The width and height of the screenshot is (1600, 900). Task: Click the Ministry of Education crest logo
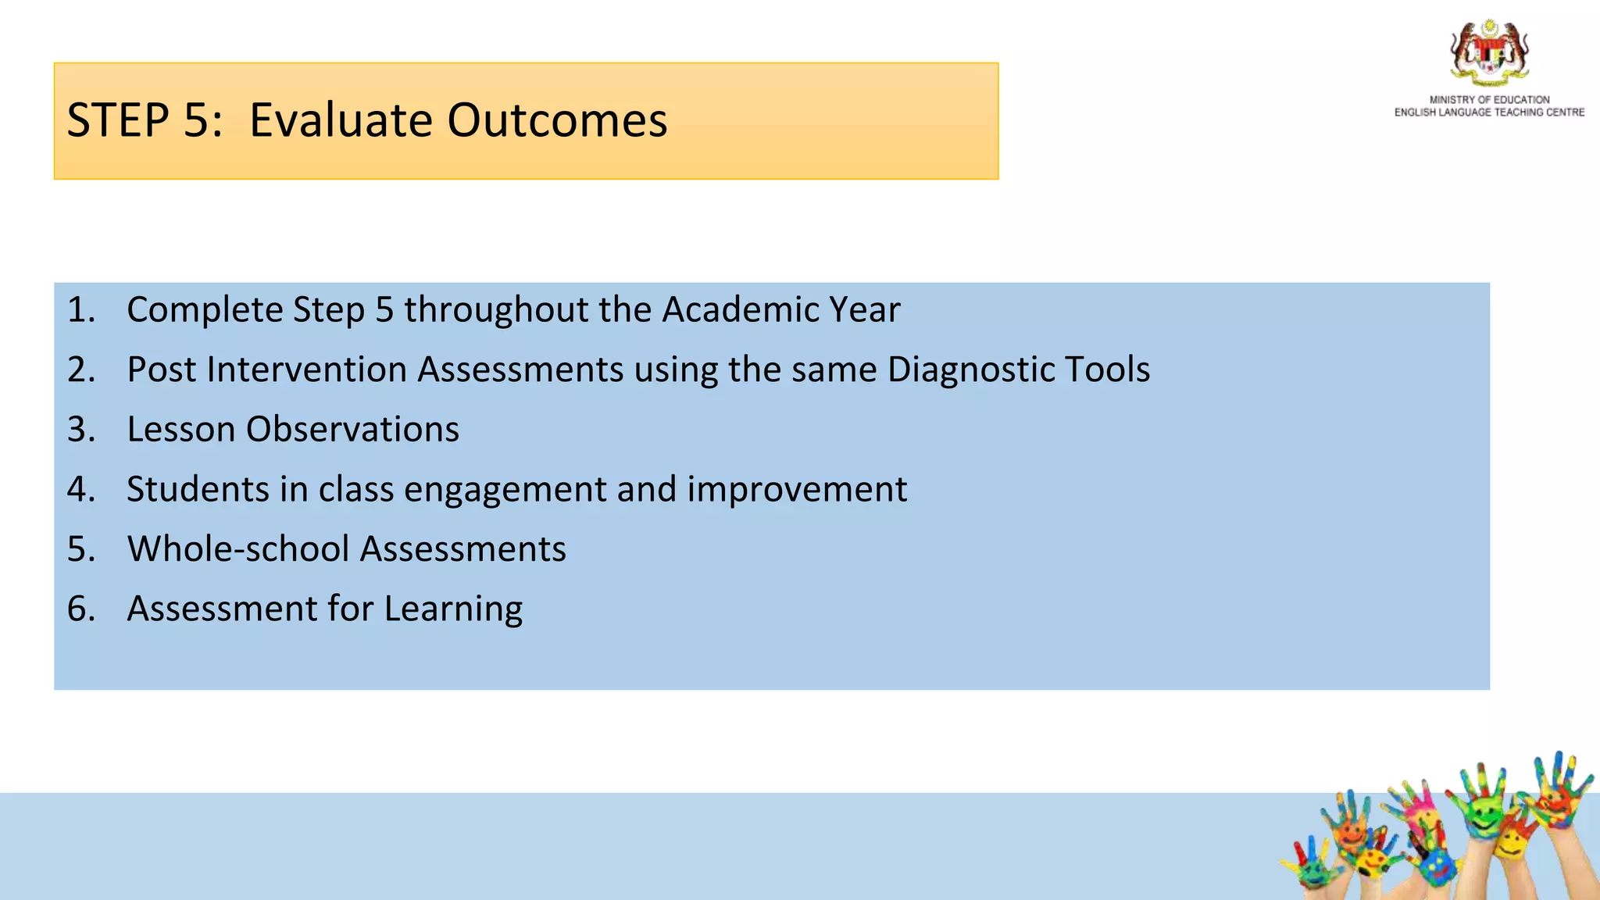pos(1489,52)
